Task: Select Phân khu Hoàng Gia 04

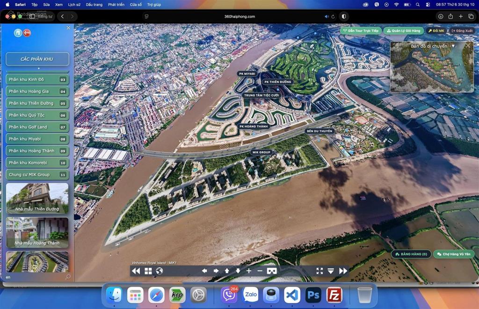Action: coord(37,91)
